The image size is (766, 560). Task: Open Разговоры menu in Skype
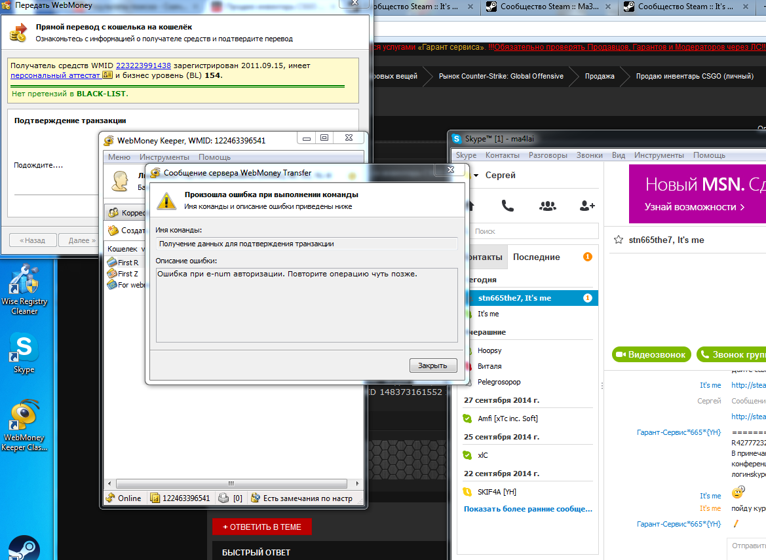(x=548, y=155)
